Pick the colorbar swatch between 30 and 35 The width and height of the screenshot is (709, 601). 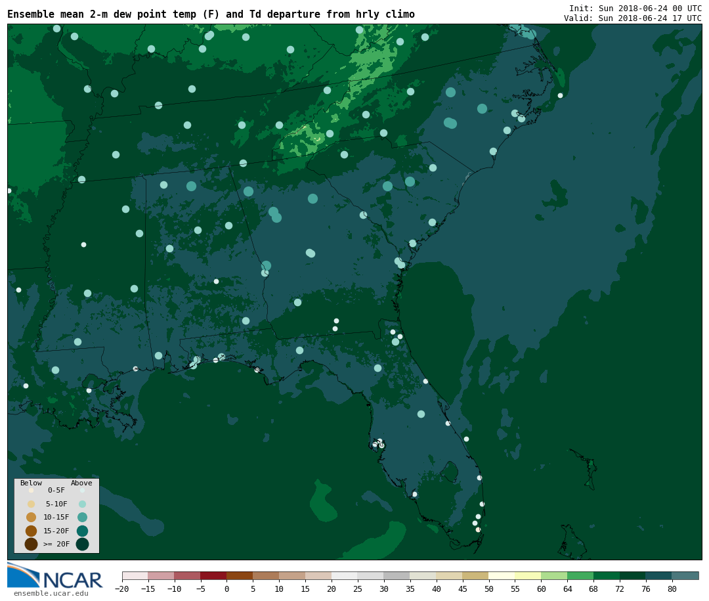[397, 576]
